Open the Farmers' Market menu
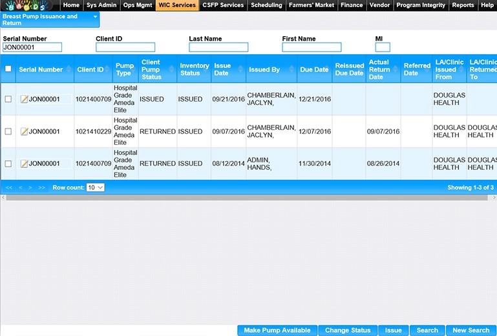497x336 pixels. (x=312, y=5)
